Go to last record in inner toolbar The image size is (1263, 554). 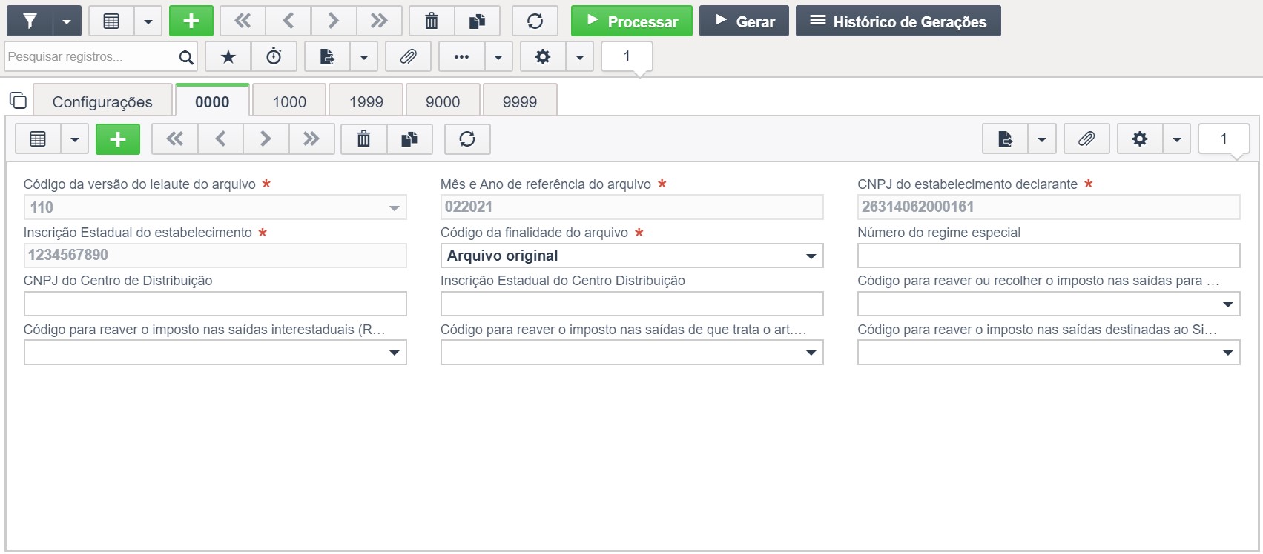311,139
